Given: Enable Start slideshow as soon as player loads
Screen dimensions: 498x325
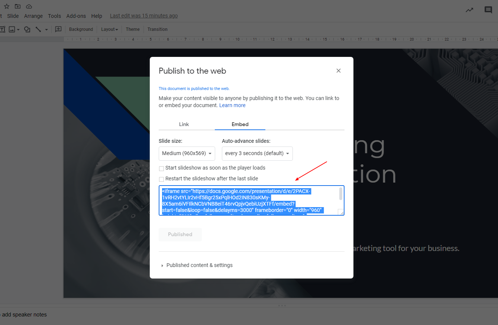Looking at the screenshot, I should 161,168.
